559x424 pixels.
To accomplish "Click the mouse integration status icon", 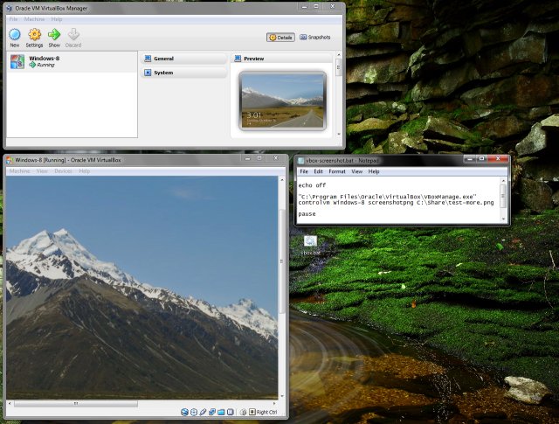I will [243, 413].
